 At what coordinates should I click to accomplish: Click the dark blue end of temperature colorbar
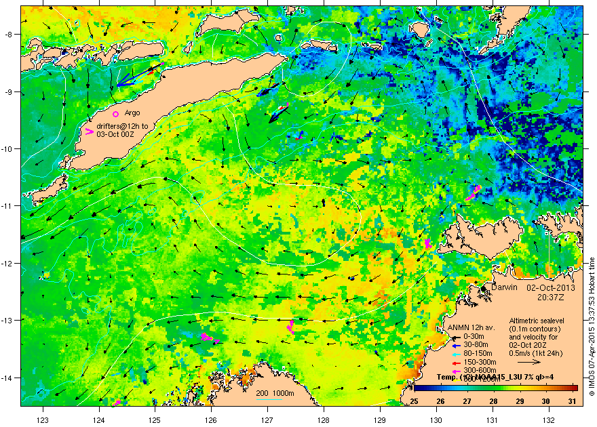point(417,388)
